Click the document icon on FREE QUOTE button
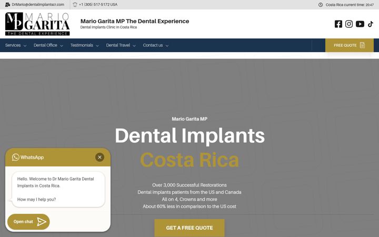Image resolution: width=379 pixels, height=237 pixels. (x=362, y=45)
